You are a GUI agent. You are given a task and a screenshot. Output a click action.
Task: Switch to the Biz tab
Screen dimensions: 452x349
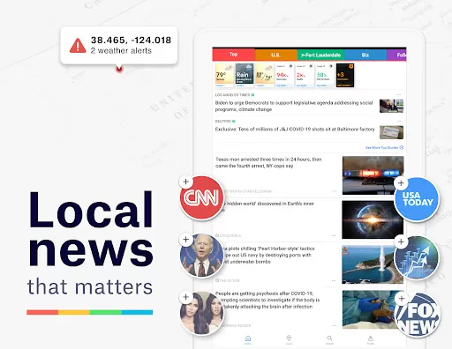[x=365, y=55]
